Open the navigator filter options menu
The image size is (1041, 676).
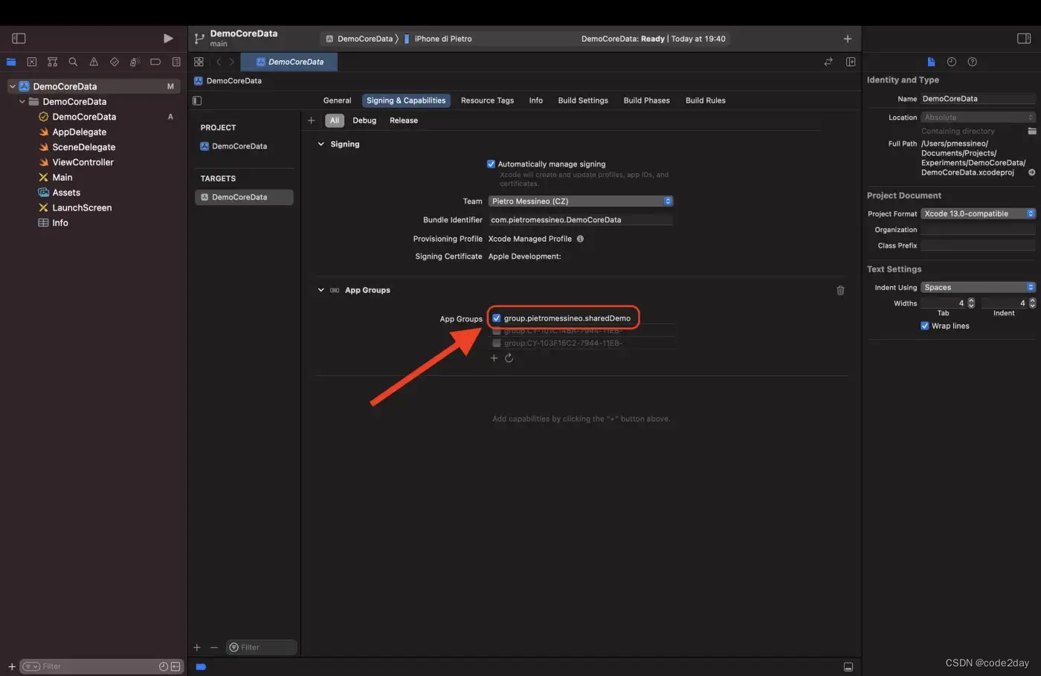[30, 666]
